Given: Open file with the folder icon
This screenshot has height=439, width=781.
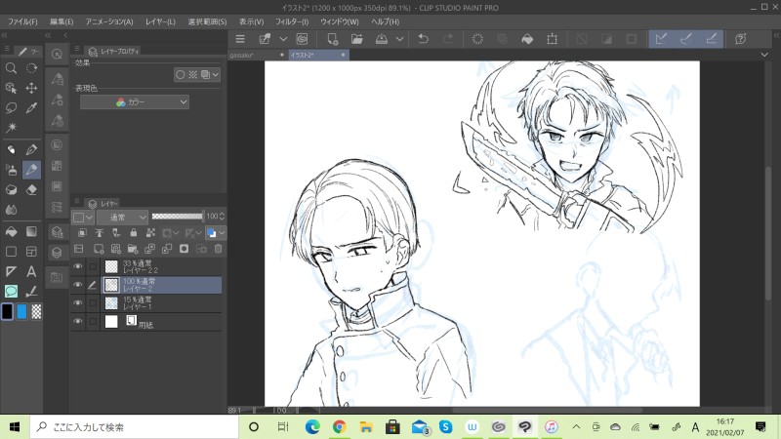Looking at the screenshot, I should pyautogui.click(x=357, y=39).
